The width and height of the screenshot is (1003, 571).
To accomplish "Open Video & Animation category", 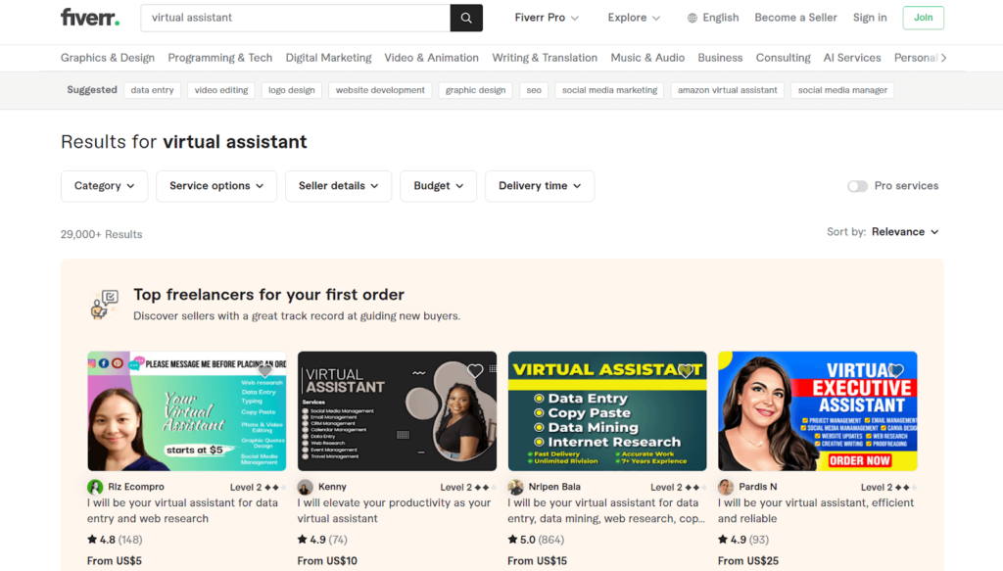I will click(x=431, y=58).
